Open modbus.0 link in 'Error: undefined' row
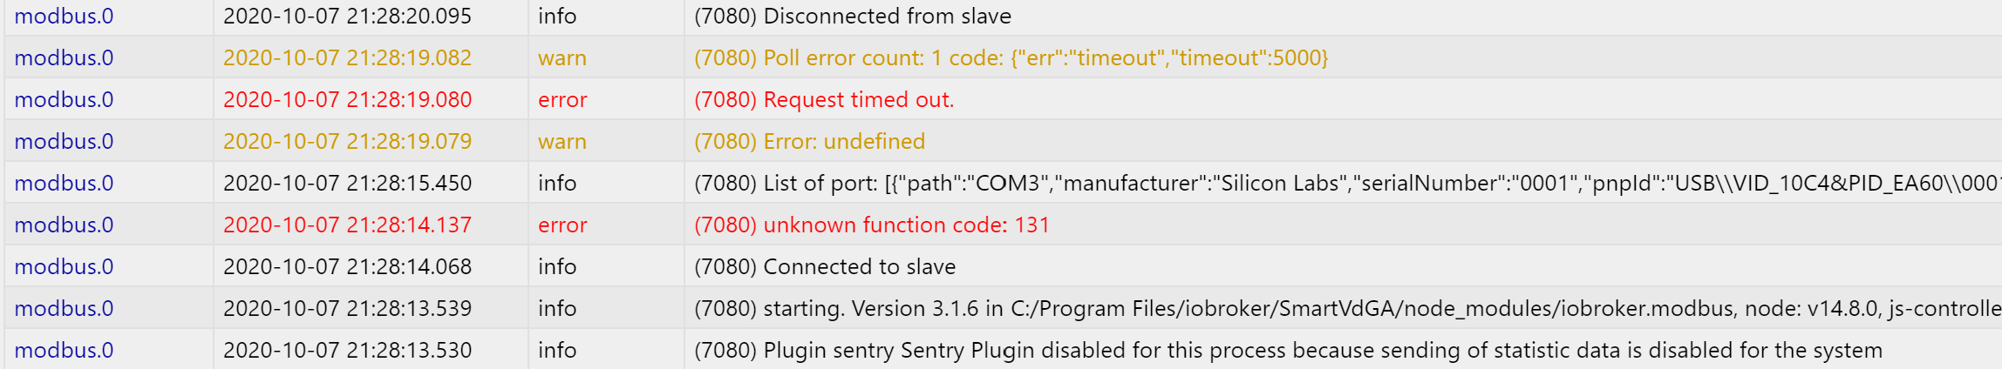The width and height of the screenshot is (2002, 369). click(x=64, y=142)
